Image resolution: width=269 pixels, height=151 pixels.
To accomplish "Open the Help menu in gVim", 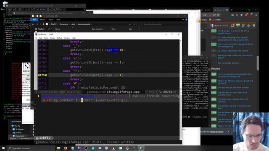I will 74,38.
